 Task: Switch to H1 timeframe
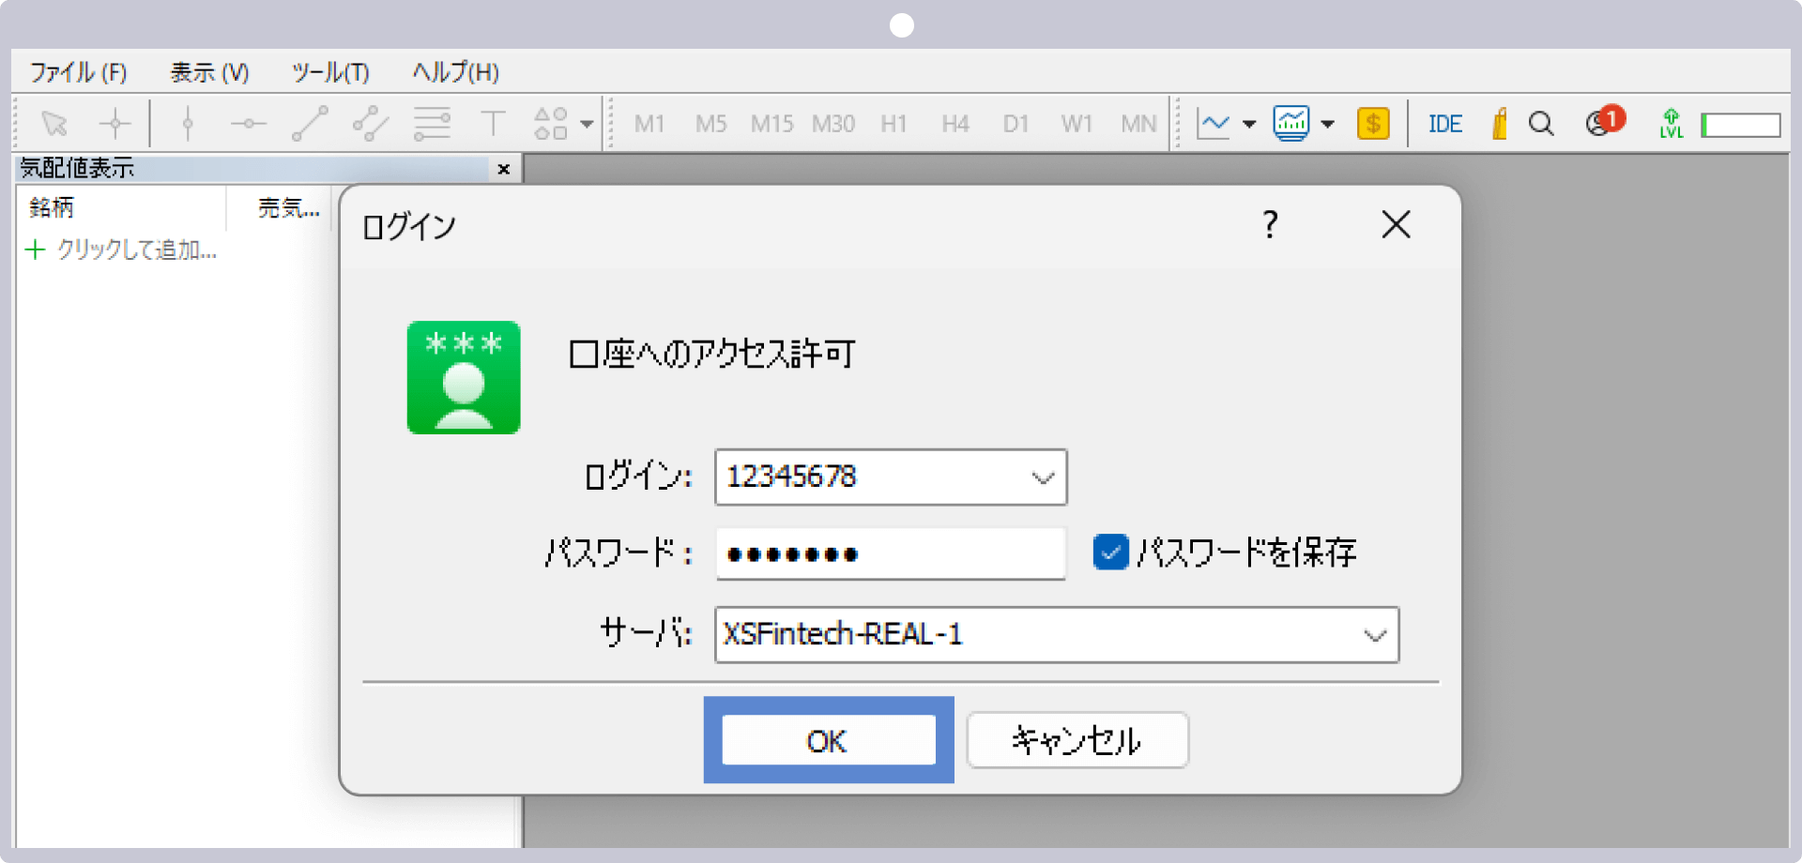click(893, 124)
